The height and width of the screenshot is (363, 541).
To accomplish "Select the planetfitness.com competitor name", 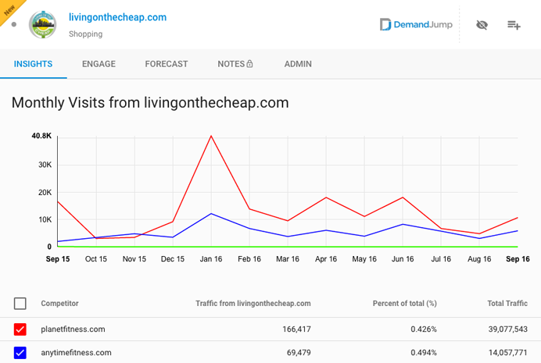I will coord(73,329).
